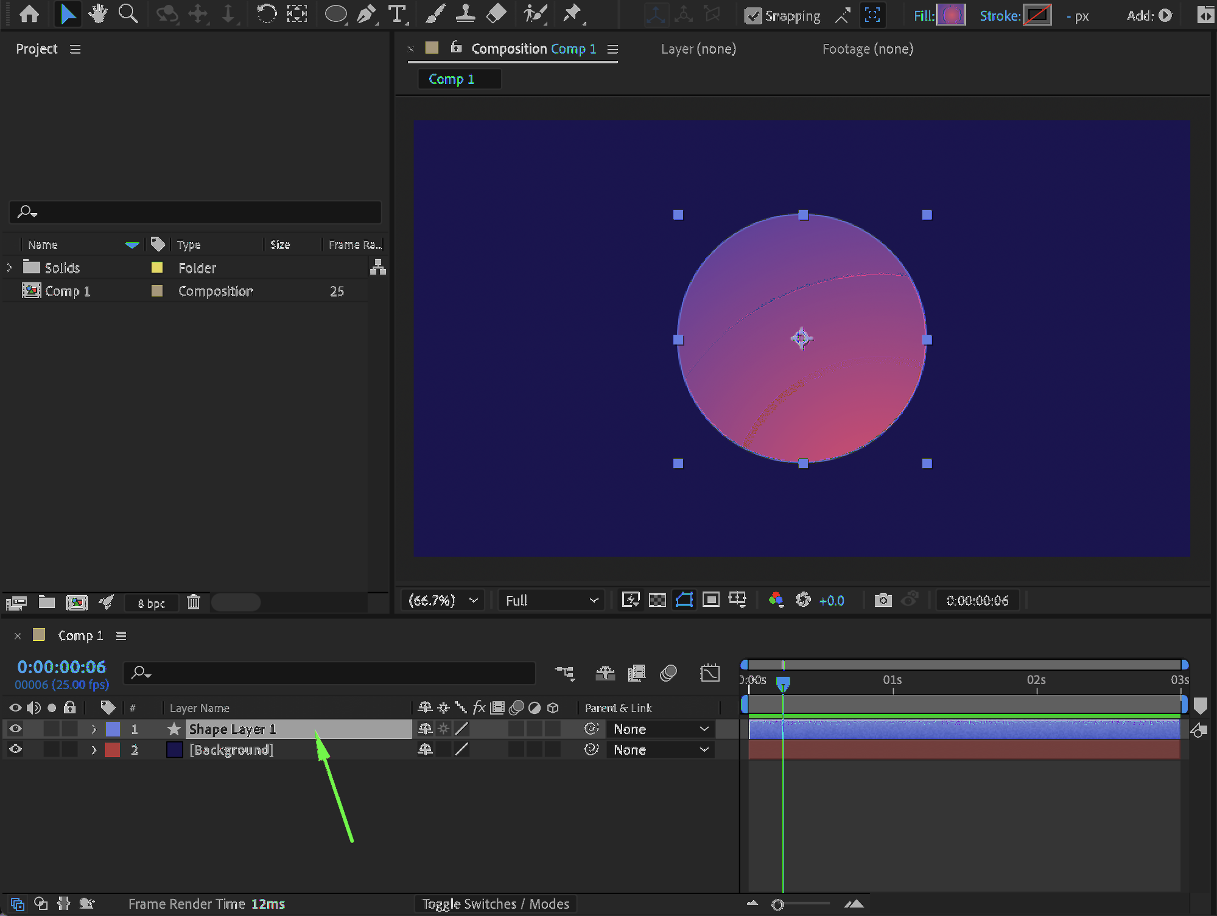Take snapshot with camera icon
This screenshot has width=1217, height=916.
(x=883, y=600)
